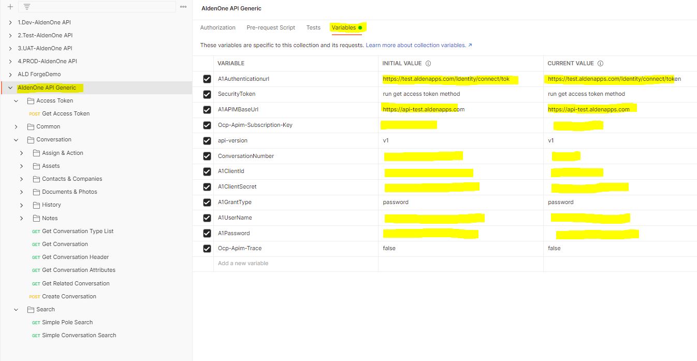The width and height of the screenshot is (697, 361).
Task: Click SecurityToken current value cell
Action: coord(620,94)
